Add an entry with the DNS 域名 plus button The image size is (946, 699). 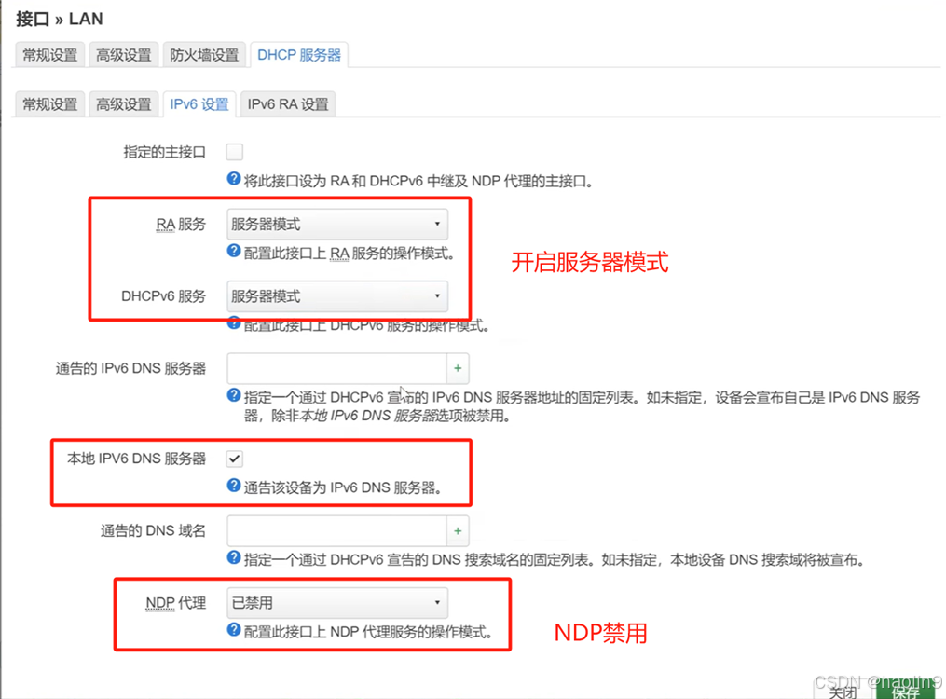(x=458, y=530)
